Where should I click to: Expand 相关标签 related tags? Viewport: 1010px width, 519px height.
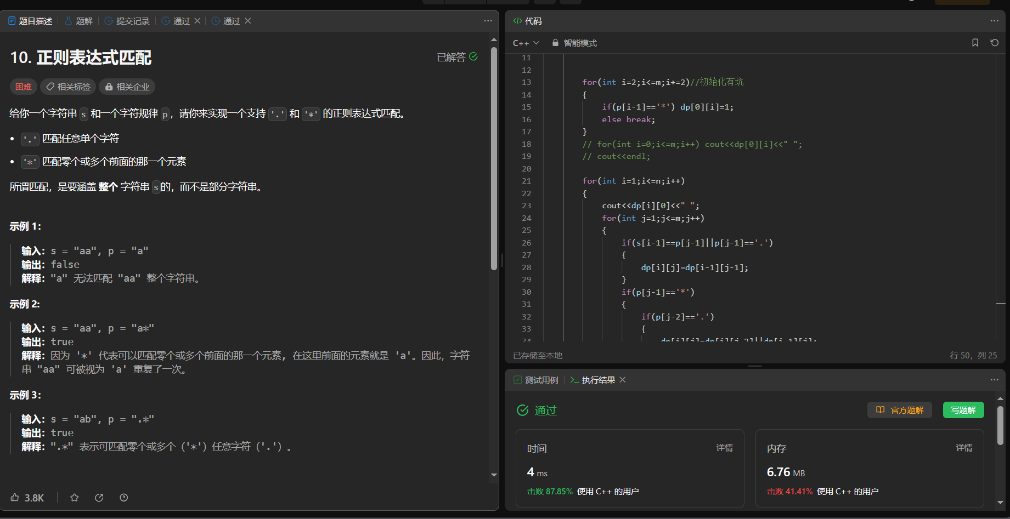68,87
